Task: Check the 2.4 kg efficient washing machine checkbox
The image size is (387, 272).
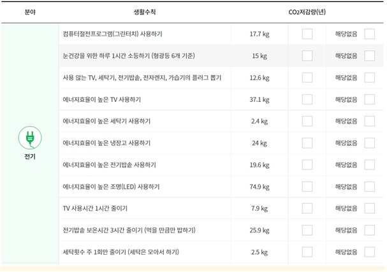Action: click(x=307, y=121)
